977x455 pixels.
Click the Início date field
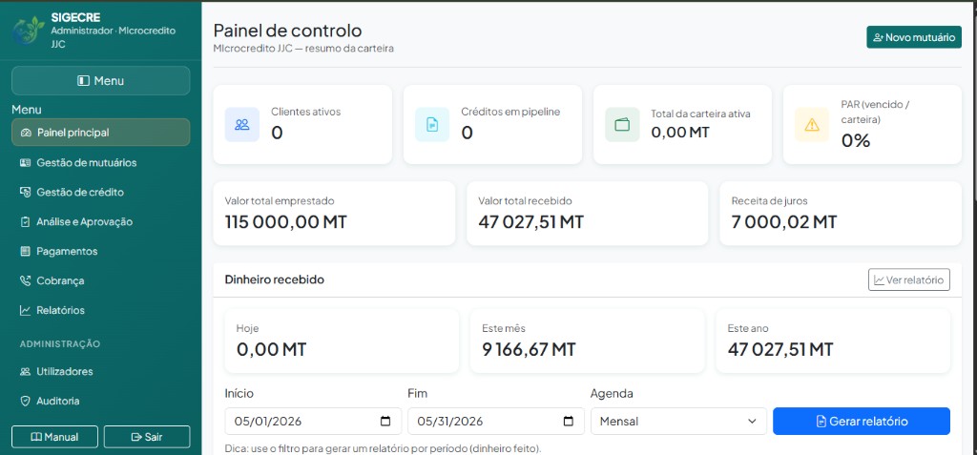pyautogui.click(x=313, y=421)
